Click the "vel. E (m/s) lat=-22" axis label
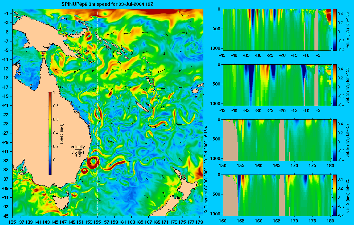 coord(348,140)
